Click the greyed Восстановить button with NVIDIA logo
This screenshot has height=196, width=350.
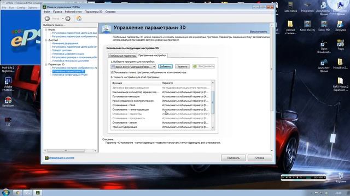pyautogui.click(x=203, y=66)
